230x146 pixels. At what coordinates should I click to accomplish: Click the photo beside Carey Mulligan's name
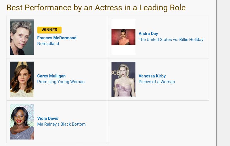click(22, 79)
